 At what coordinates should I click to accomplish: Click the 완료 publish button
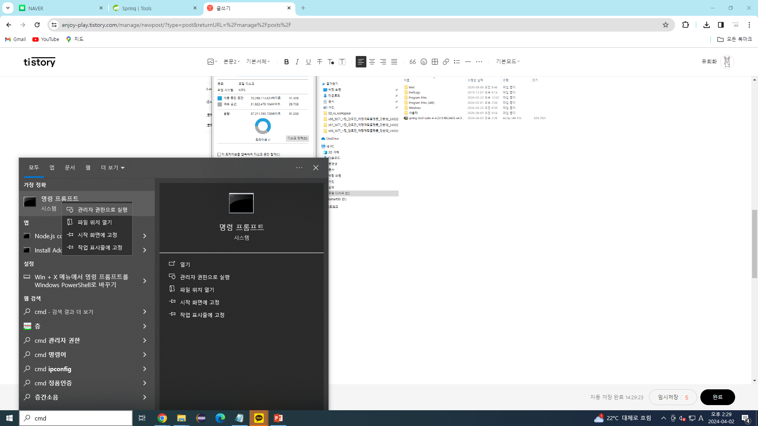click(x=717, y=397)
